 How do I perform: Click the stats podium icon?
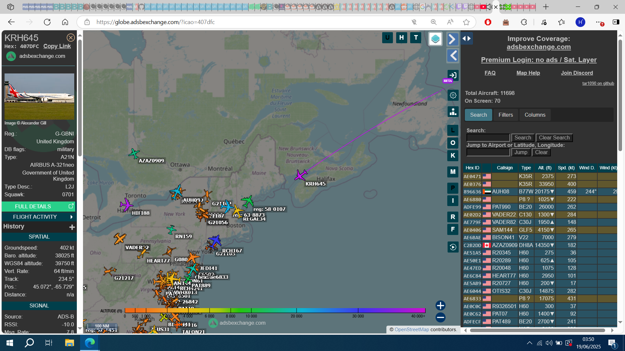453,112
